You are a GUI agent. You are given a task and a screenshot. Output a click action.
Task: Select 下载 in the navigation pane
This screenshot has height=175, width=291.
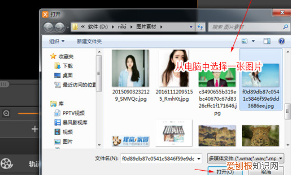coord(64,66)
